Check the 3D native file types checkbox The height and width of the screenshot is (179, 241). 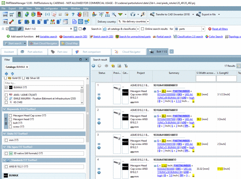coord(6,154)
